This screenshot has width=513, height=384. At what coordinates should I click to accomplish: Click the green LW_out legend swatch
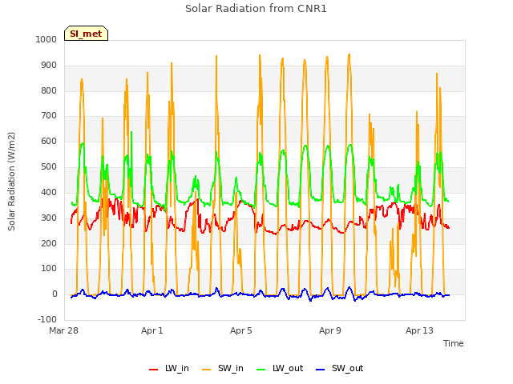pyautogui.click(x=261, y=370)
